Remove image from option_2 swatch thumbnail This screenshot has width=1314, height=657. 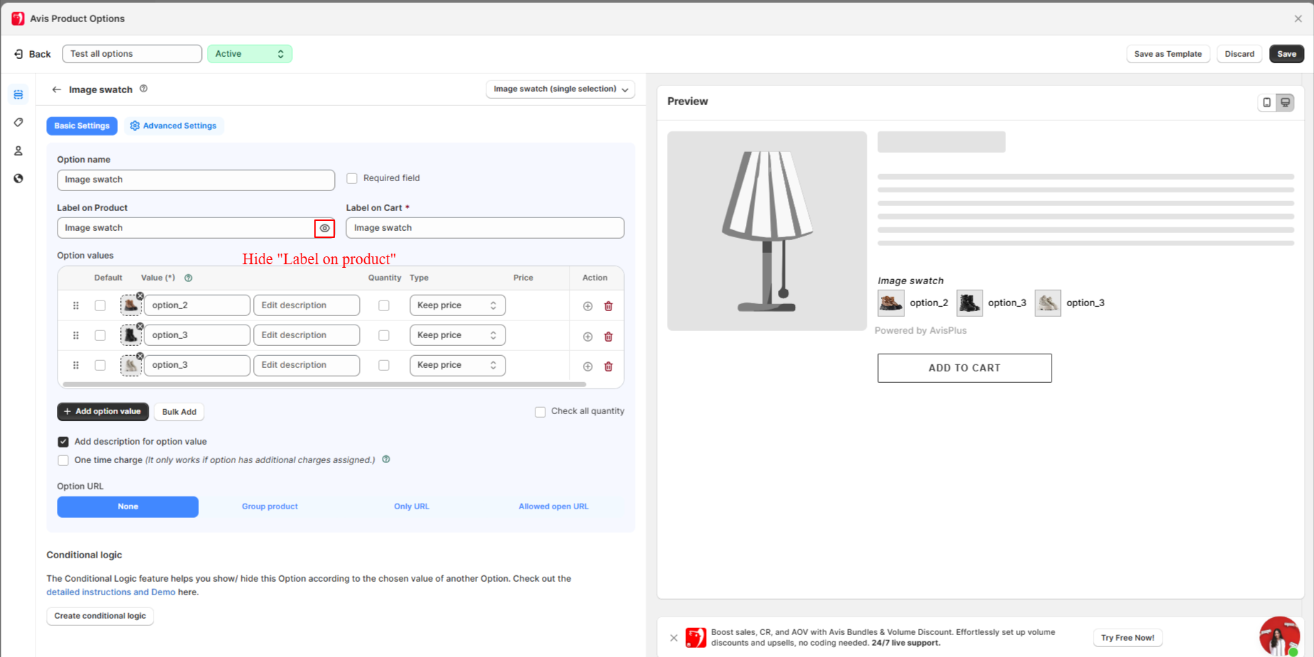[140, 296]
